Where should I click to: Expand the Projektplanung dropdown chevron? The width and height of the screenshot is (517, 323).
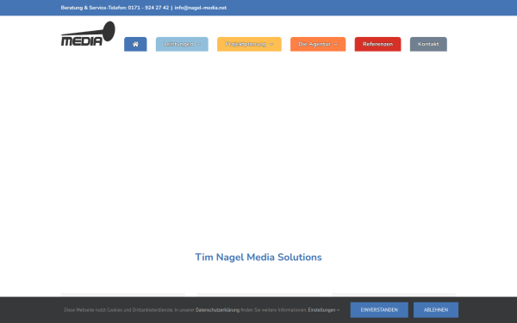click(x=271, y=45)
